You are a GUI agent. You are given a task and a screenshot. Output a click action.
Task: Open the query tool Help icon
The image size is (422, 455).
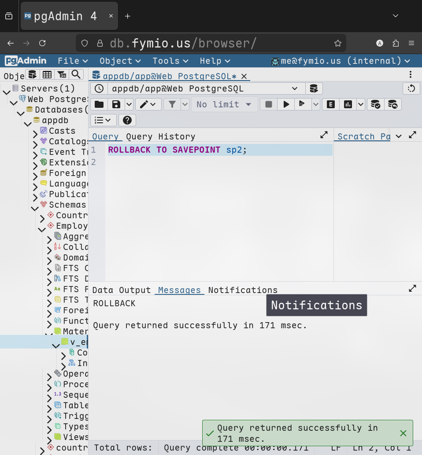point(127,120)
